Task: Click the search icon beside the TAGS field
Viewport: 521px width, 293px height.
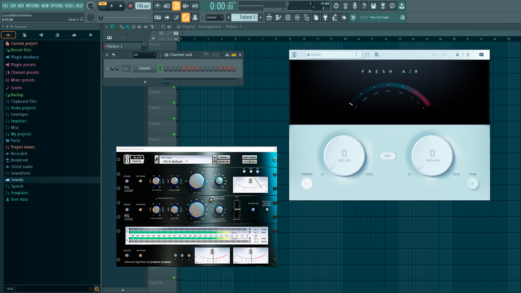Action: [x=97, y=289]
